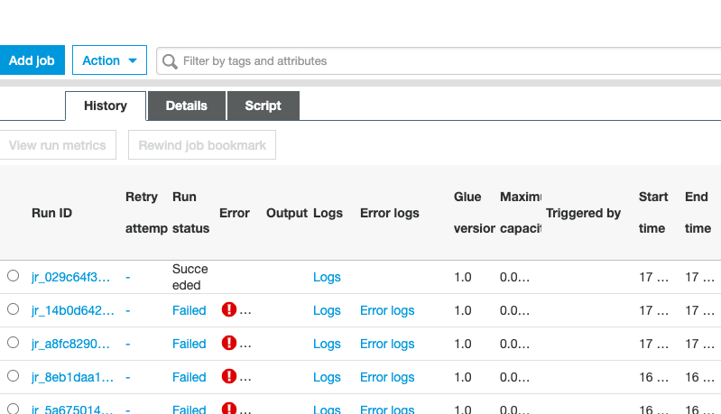
Task: Click error icon for run jr_14b0d642
Action: [228, 309]
